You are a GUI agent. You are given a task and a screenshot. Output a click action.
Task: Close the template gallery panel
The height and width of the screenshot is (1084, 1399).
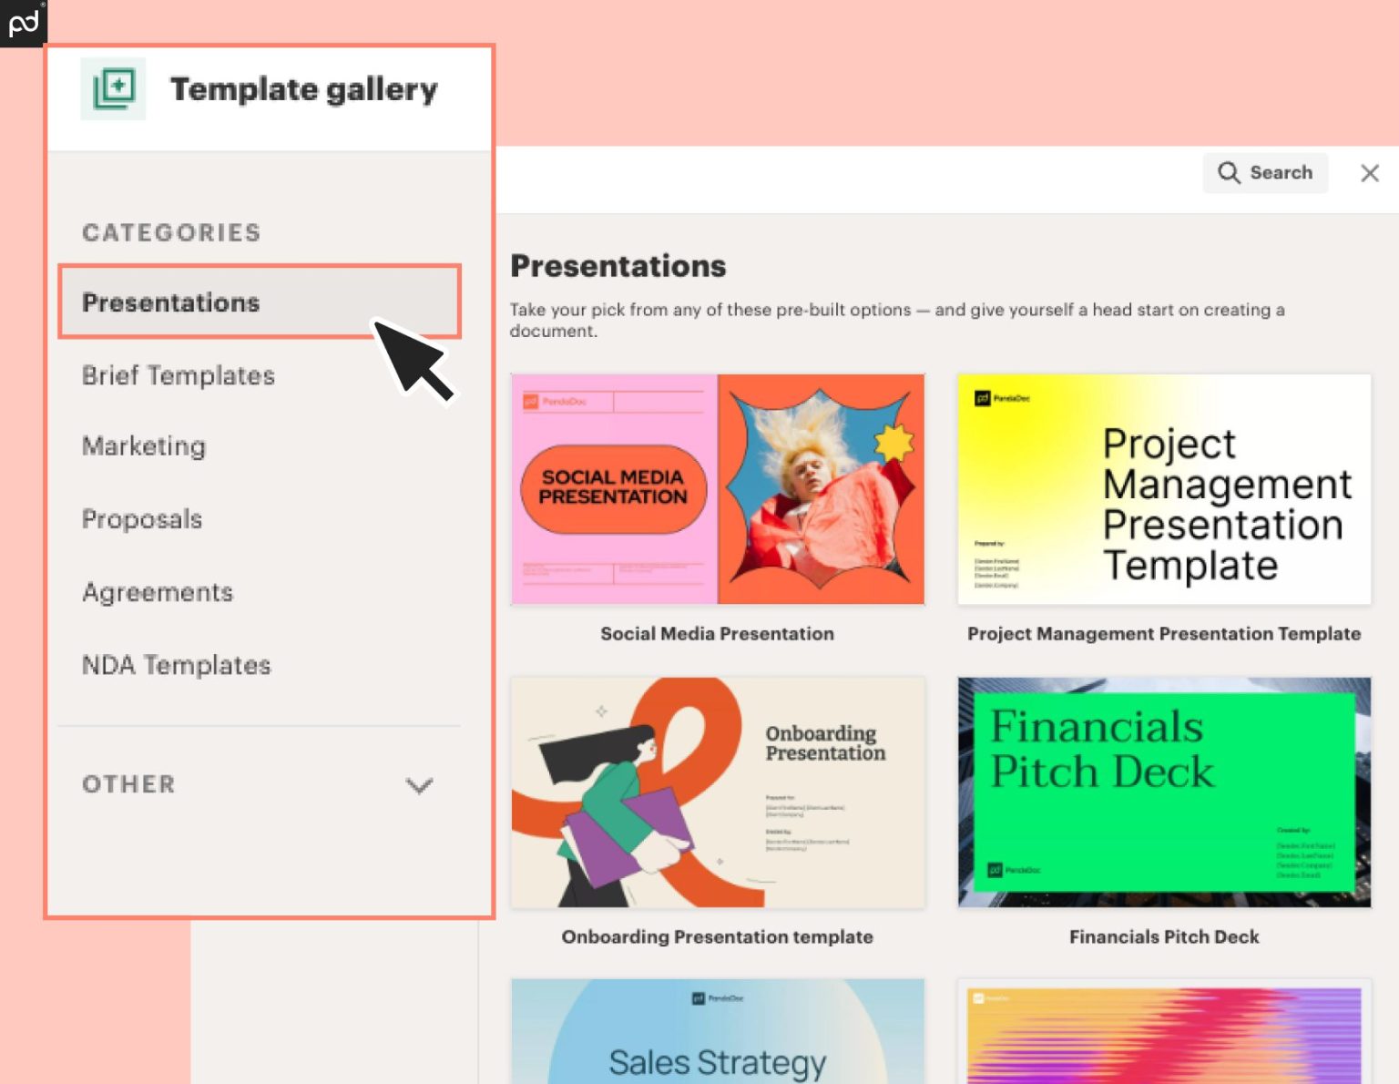coord(1369,173)
